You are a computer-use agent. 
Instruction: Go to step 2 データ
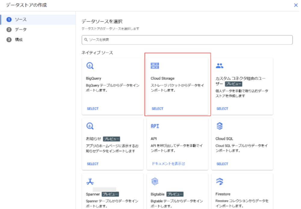click(x=21, y=29)
